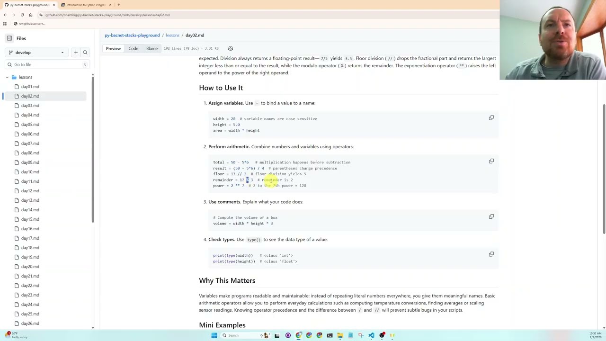Viewport: 606px width, 341px height.
Task: Open file search magnifier icon
Action: coord(85,53)
